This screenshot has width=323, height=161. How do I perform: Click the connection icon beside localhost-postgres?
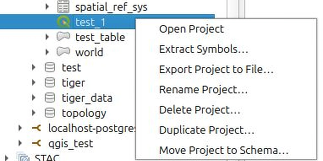click(x=36, y=128)
